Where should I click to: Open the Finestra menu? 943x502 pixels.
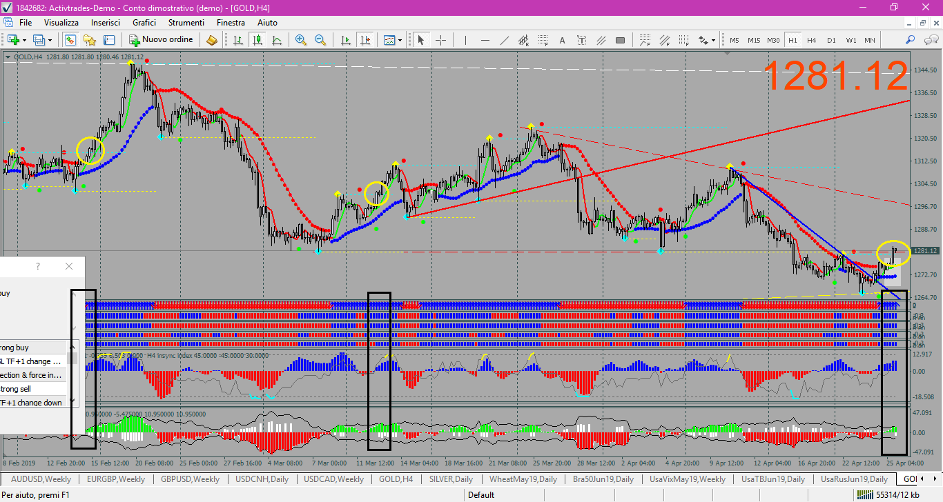point(231,23)
